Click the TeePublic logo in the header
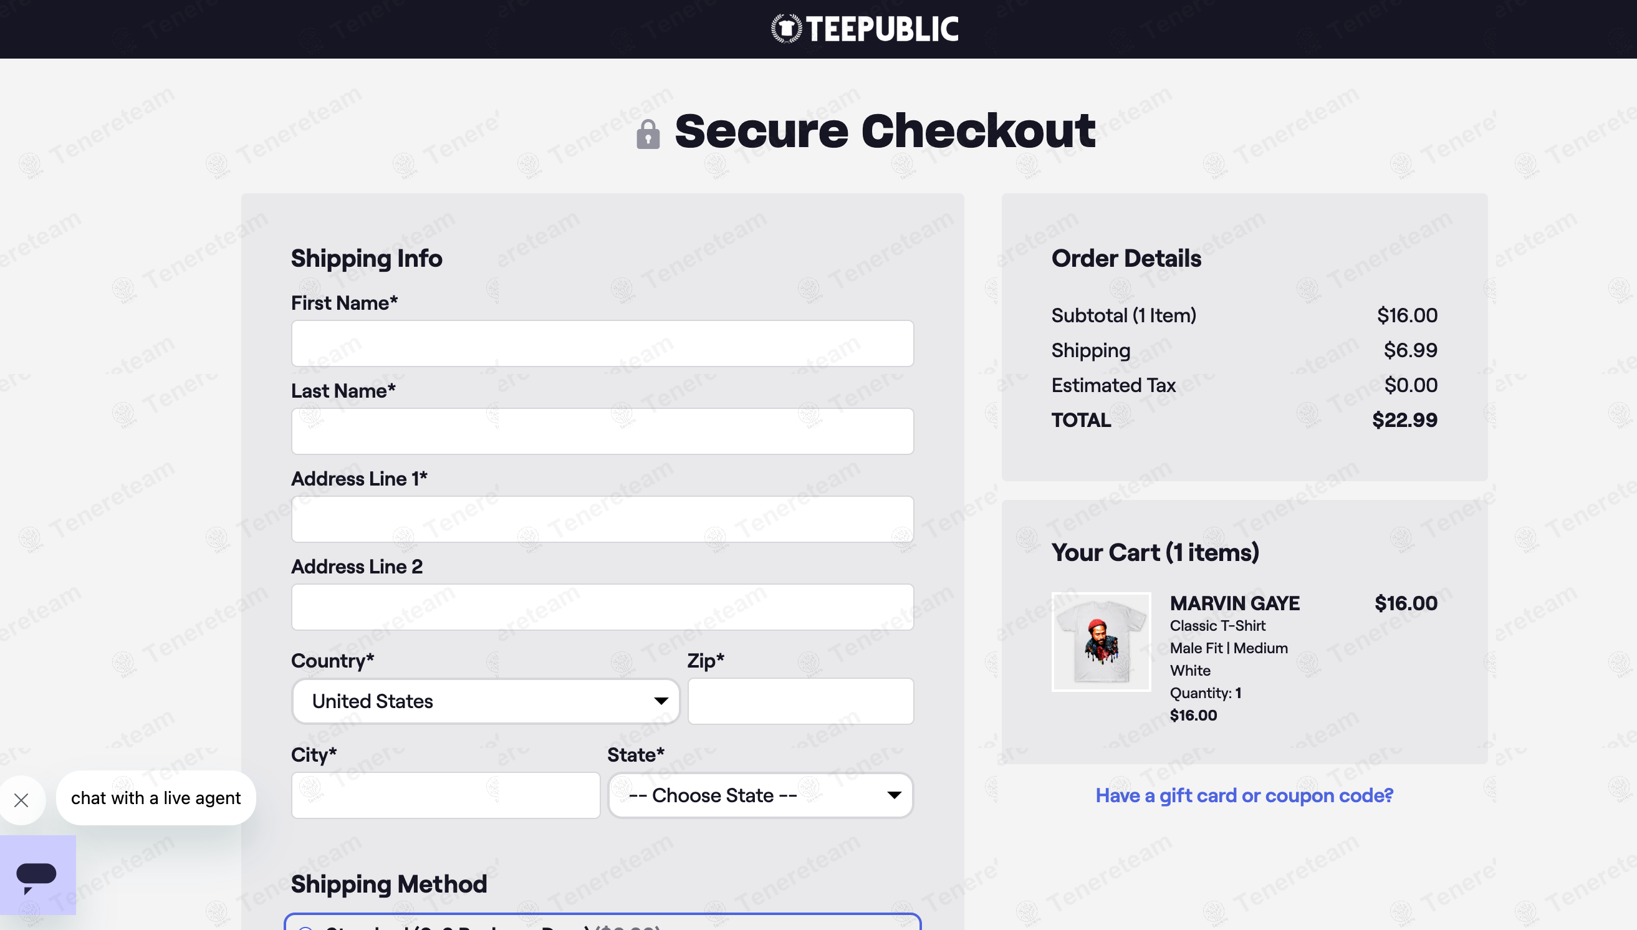Image resolution: width=1637 pixels, height=930 pixels. point(864,29)
